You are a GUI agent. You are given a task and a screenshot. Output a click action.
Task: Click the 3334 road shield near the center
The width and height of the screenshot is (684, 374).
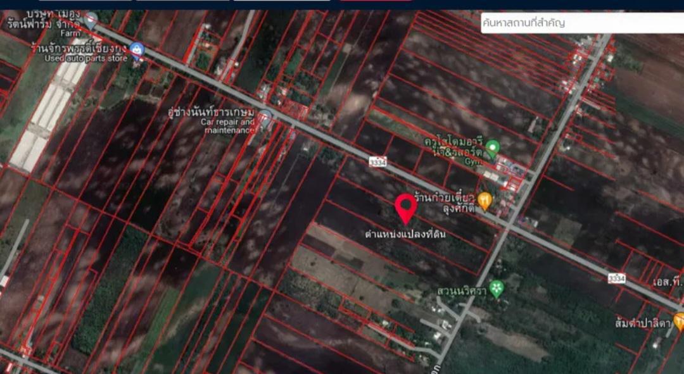[377, 161]
